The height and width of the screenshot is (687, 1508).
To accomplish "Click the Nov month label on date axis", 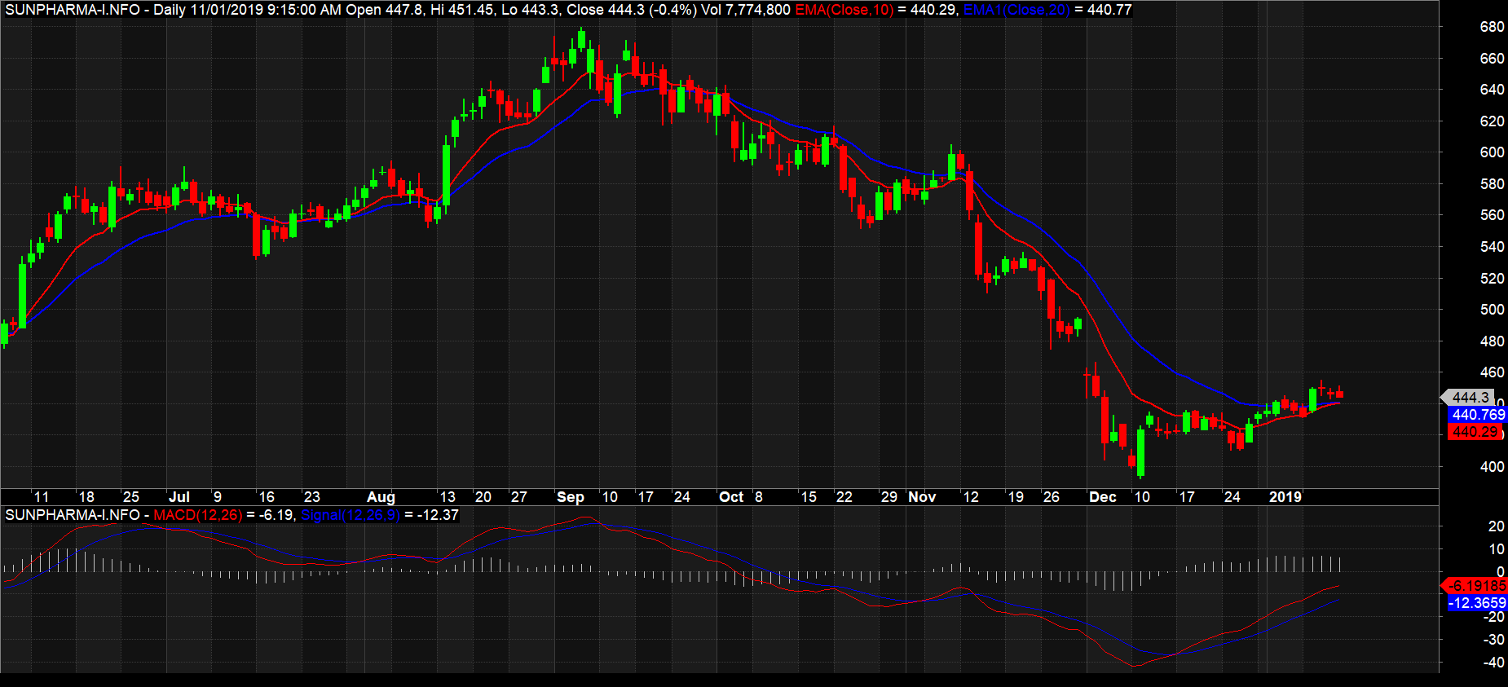I will (x=922, y=497).
